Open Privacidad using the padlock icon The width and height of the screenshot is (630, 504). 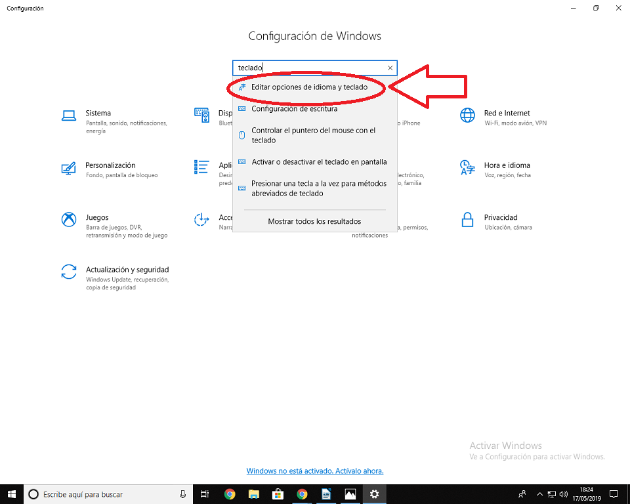pos(467,221)
